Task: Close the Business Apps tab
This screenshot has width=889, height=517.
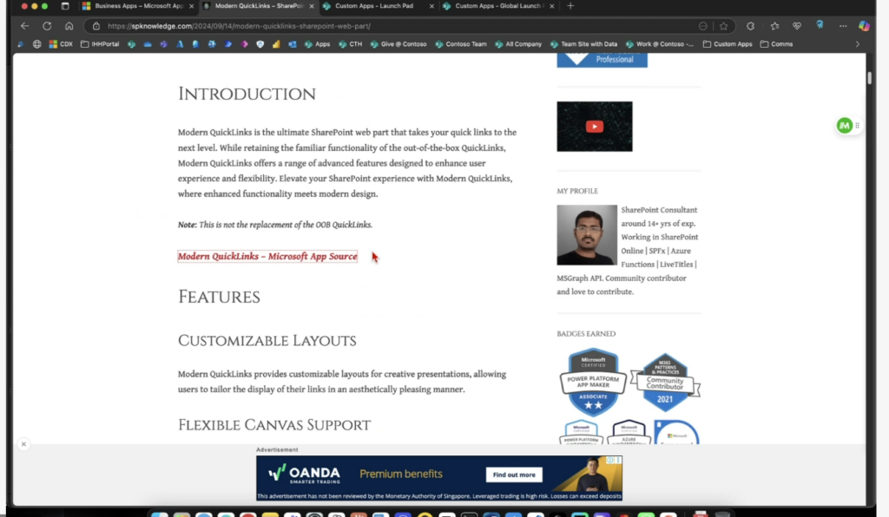Action: [191, 6]
